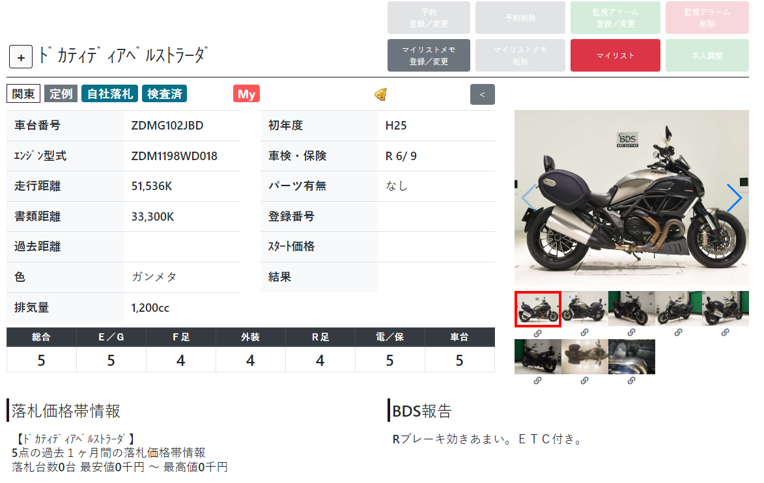Select the 関東 region badge
The image size is (764, 483).
[x=23, y=94]
